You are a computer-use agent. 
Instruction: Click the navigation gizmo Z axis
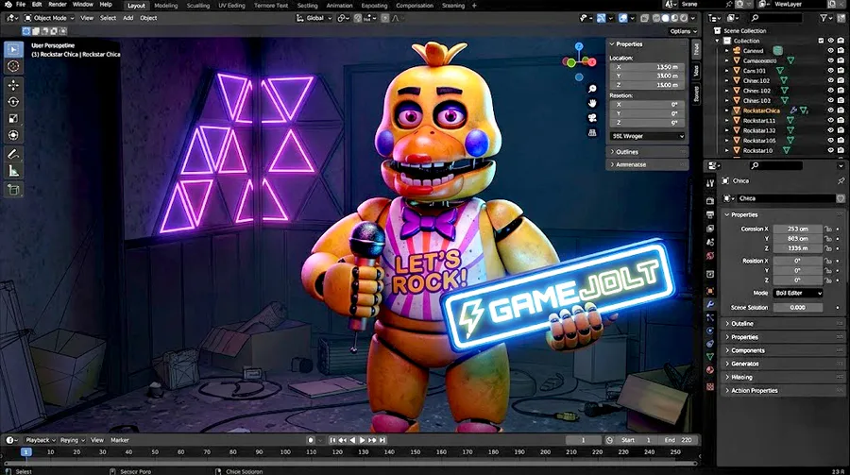[x=579, y=46]
